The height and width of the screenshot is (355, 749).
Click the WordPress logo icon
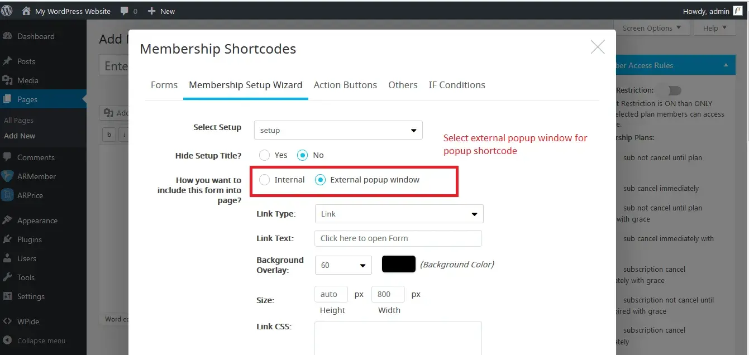(8, 11)
